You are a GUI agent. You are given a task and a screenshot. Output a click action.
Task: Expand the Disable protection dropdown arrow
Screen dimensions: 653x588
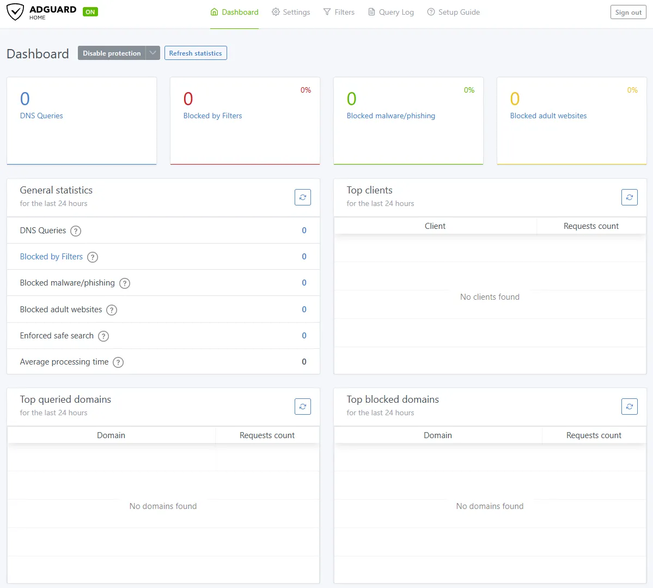coord(153,53)
